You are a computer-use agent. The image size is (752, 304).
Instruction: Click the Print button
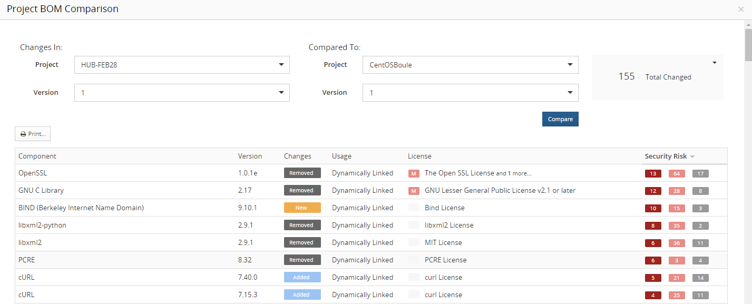(x=33, y=134)
